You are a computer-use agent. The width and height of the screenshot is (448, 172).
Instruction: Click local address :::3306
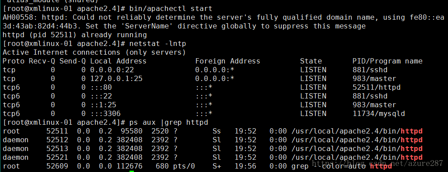click(105, 114)
